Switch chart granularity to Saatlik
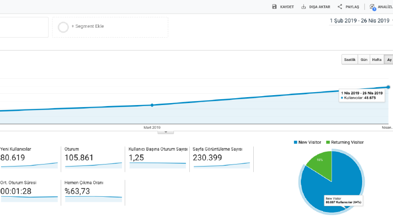Image resolution: width=393 pixels, height=221 pixels. [350, 59]
